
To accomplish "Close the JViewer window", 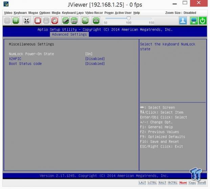I will [199, 3].
